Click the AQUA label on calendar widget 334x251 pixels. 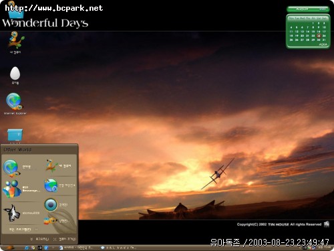(x=323, y=44)
